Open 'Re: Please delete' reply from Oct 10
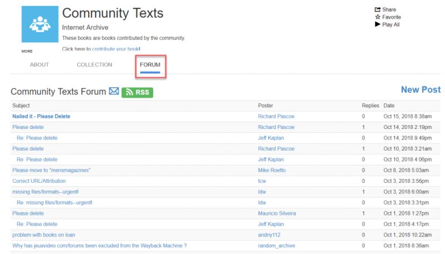The width and height of the screenshot is (445, 254). point(37,160)
